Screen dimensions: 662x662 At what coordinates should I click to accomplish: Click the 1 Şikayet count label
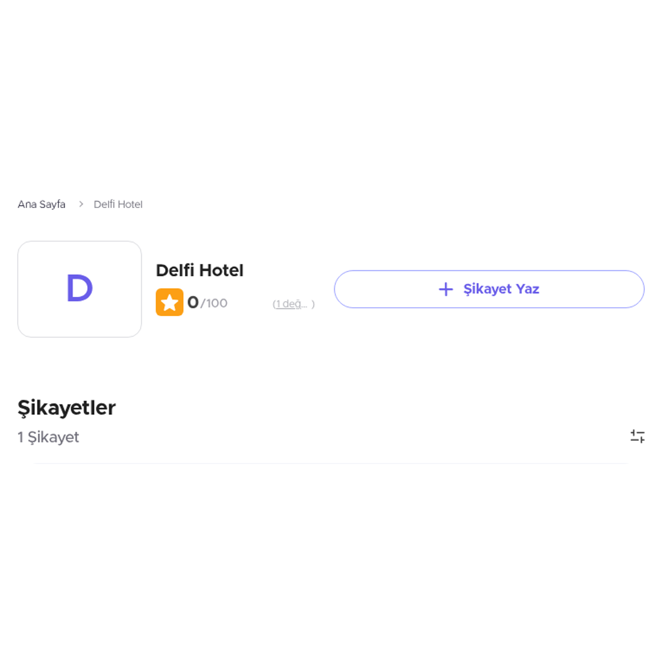click(49, 437)
